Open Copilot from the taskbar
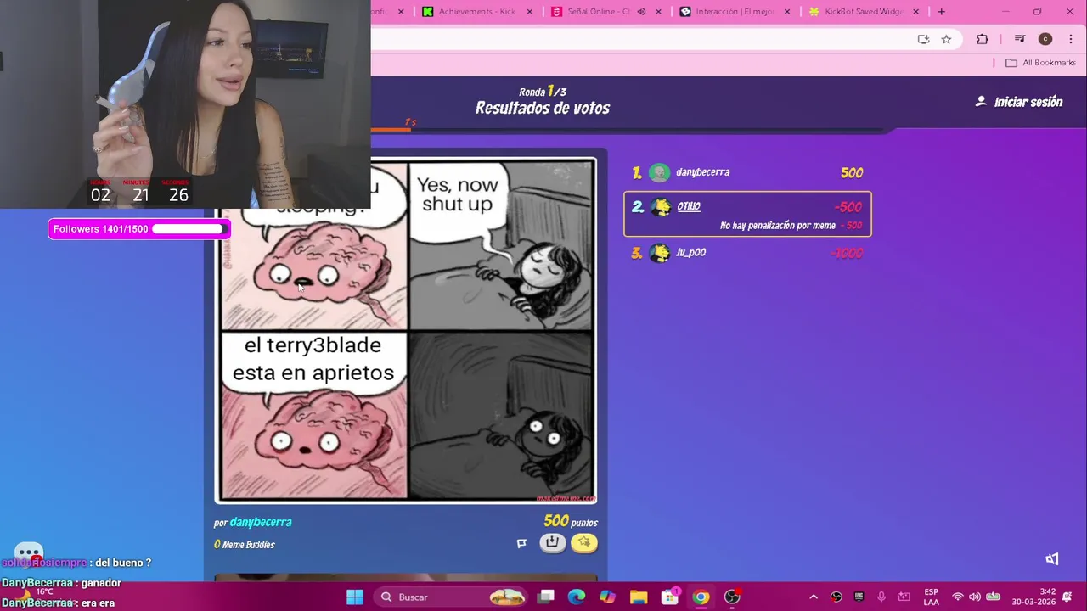The height and width of the screenshot is (611, 1087). click(x=607, y=597)
